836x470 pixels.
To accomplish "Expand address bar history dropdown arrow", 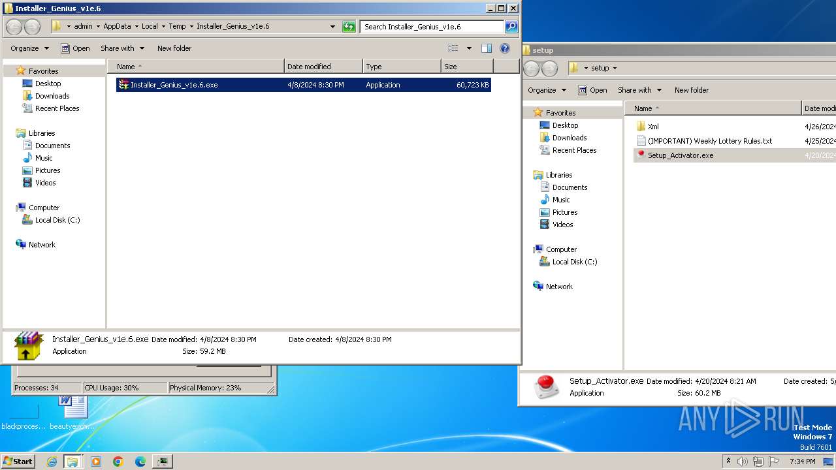I will (333, 27).
